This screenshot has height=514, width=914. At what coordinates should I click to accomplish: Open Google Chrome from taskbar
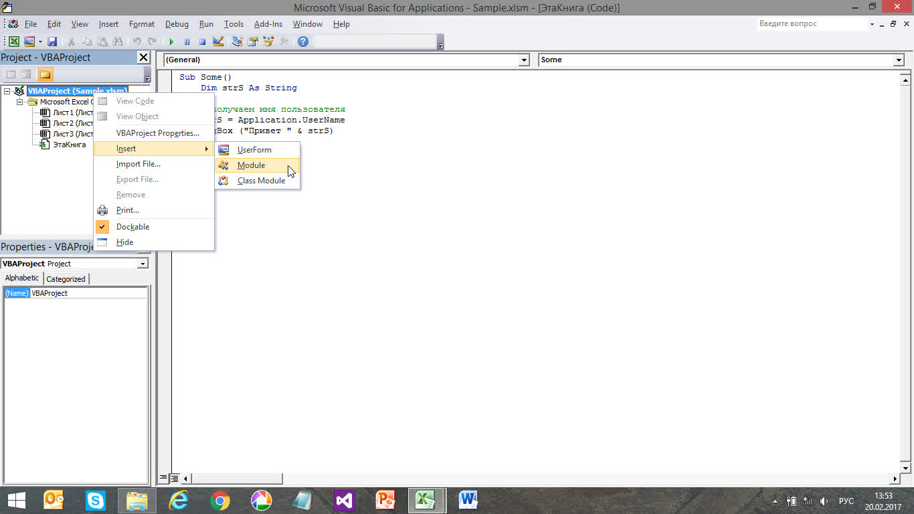[220, 501]
